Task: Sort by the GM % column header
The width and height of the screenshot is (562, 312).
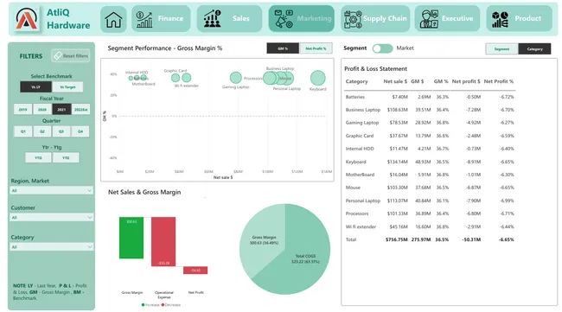Action: pyautogui.click(x=441, y=81)
